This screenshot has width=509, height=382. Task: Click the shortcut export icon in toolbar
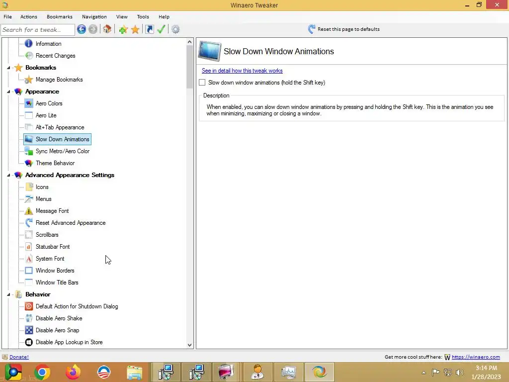149,29
